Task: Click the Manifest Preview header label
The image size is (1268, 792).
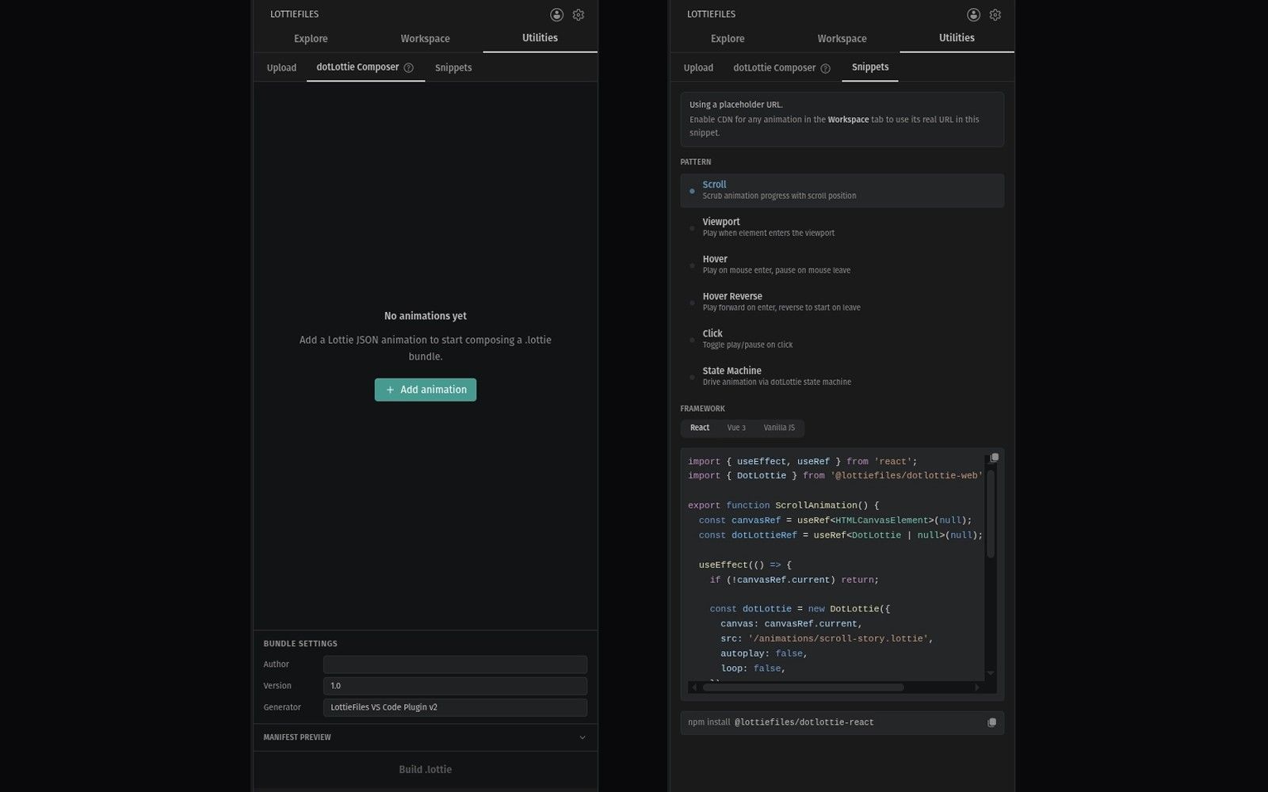Action: click(297, 737)
